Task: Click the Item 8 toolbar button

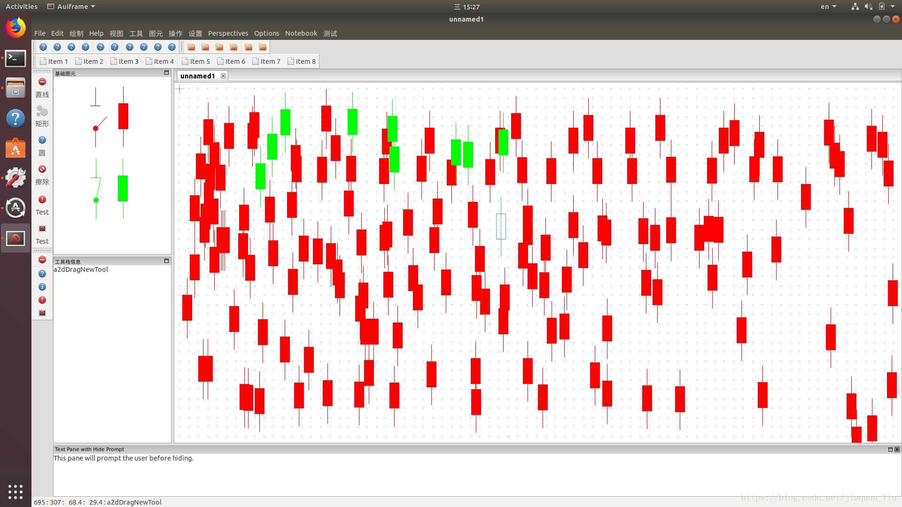Action: click(302, 61)
